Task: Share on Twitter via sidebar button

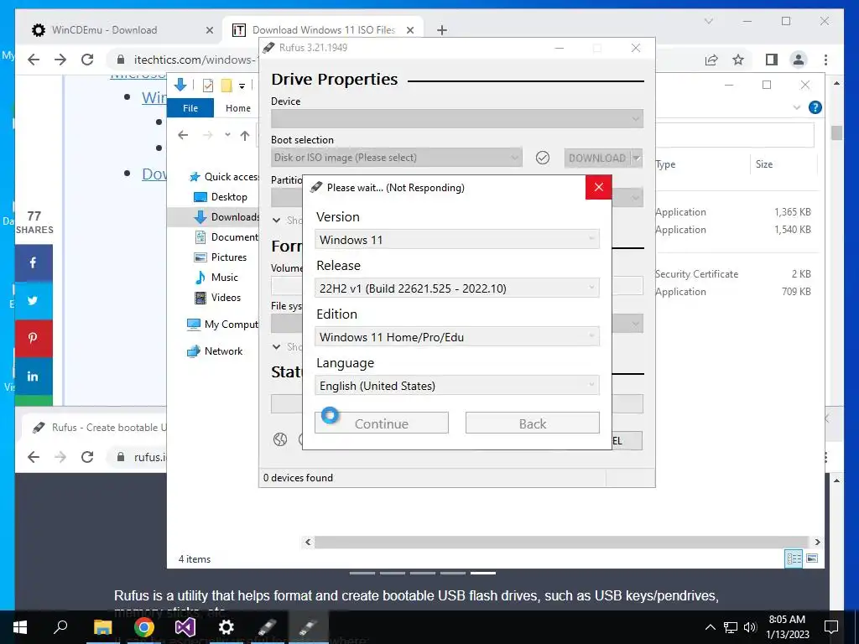Action: click(34, 301)
